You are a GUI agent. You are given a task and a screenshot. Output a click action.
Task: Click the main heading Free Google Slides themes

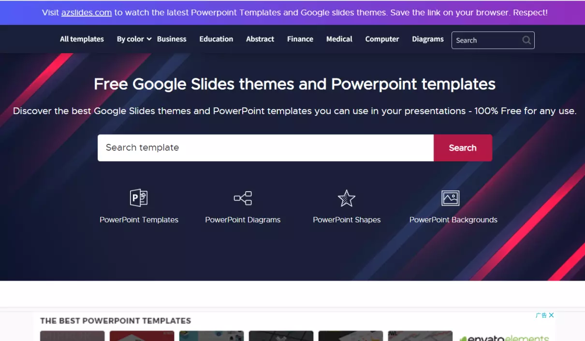coord(294,84)
